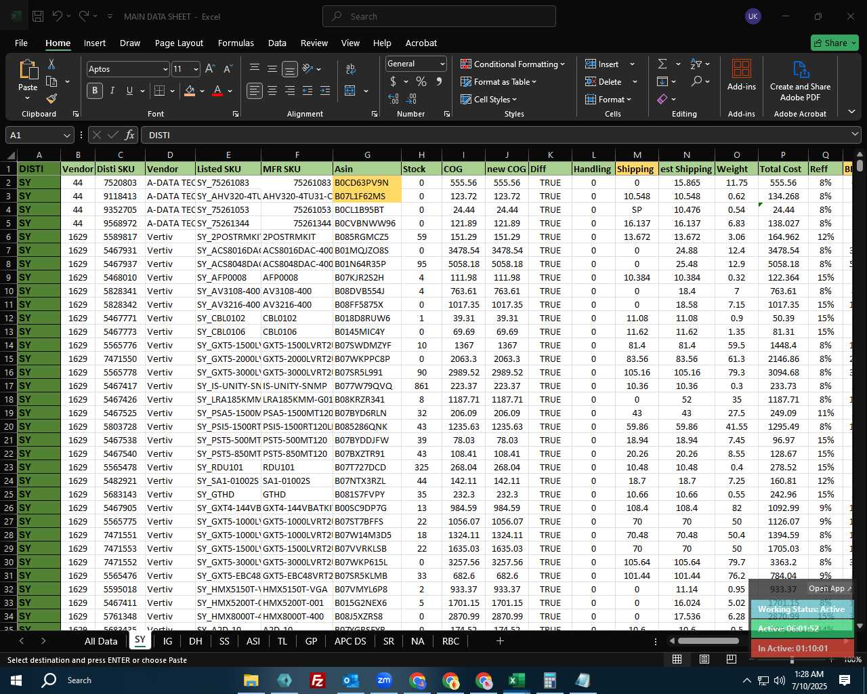Screen dimensions: 867x694
Task: Click the Font Color red swatch
Action: pos(217,91)
